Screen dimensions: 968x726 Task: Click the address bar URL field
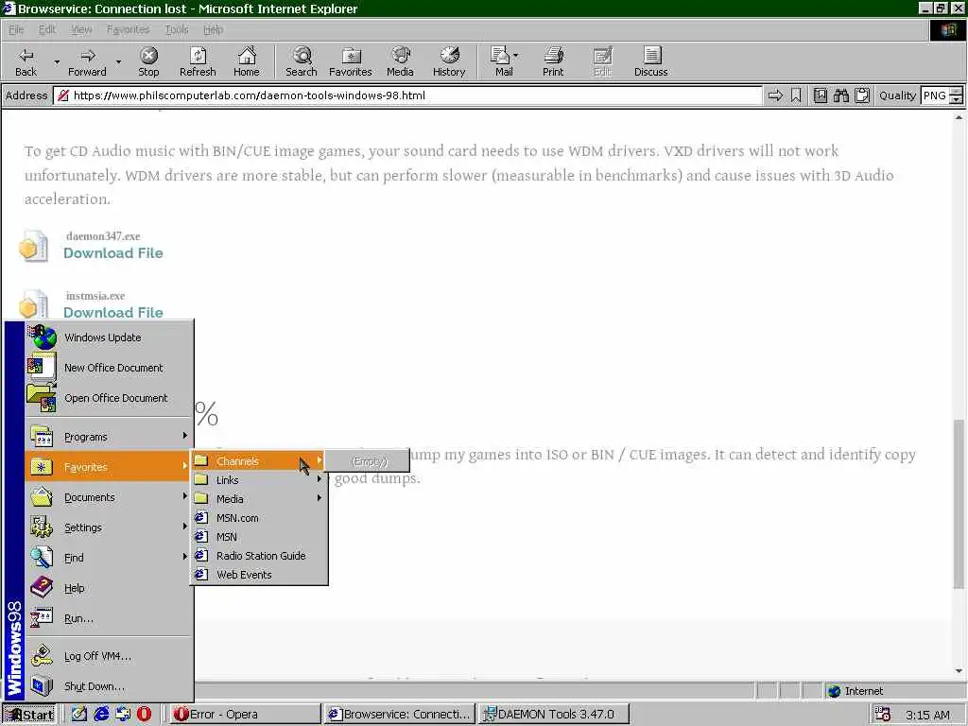click(407, 95)
